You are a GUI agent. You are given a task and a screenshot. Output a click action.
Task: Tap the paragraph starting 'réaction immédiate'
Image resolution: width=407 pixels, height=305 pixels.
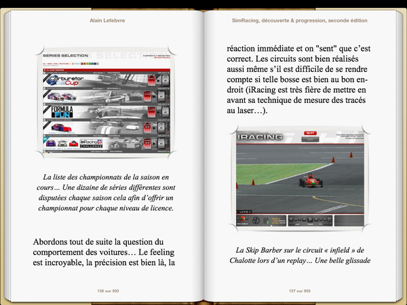(298, 79)
